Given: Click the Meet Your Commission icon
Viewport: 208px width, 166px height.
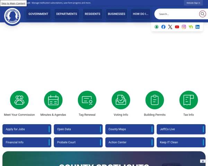Looking at the screenshot, I should [19, 100].
